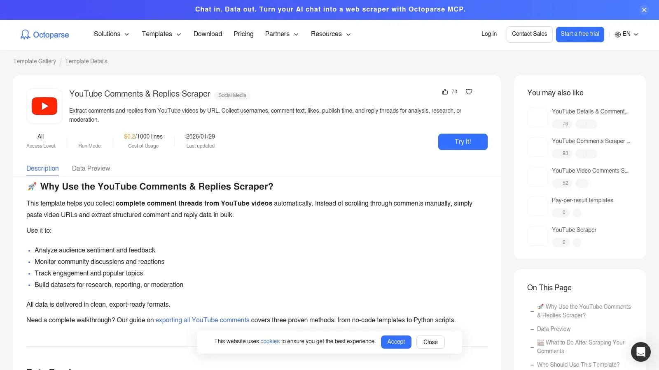Click the globe language icon
659x370 pixels.
[x=617, y=35]
